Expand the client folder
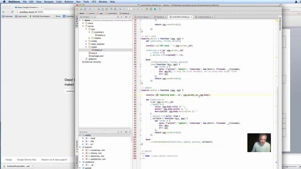 point(83,23)
